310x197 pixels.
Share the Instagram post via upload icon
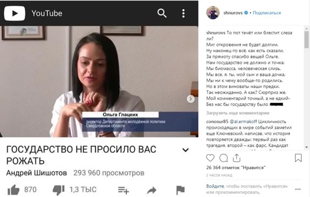[237, 158]
